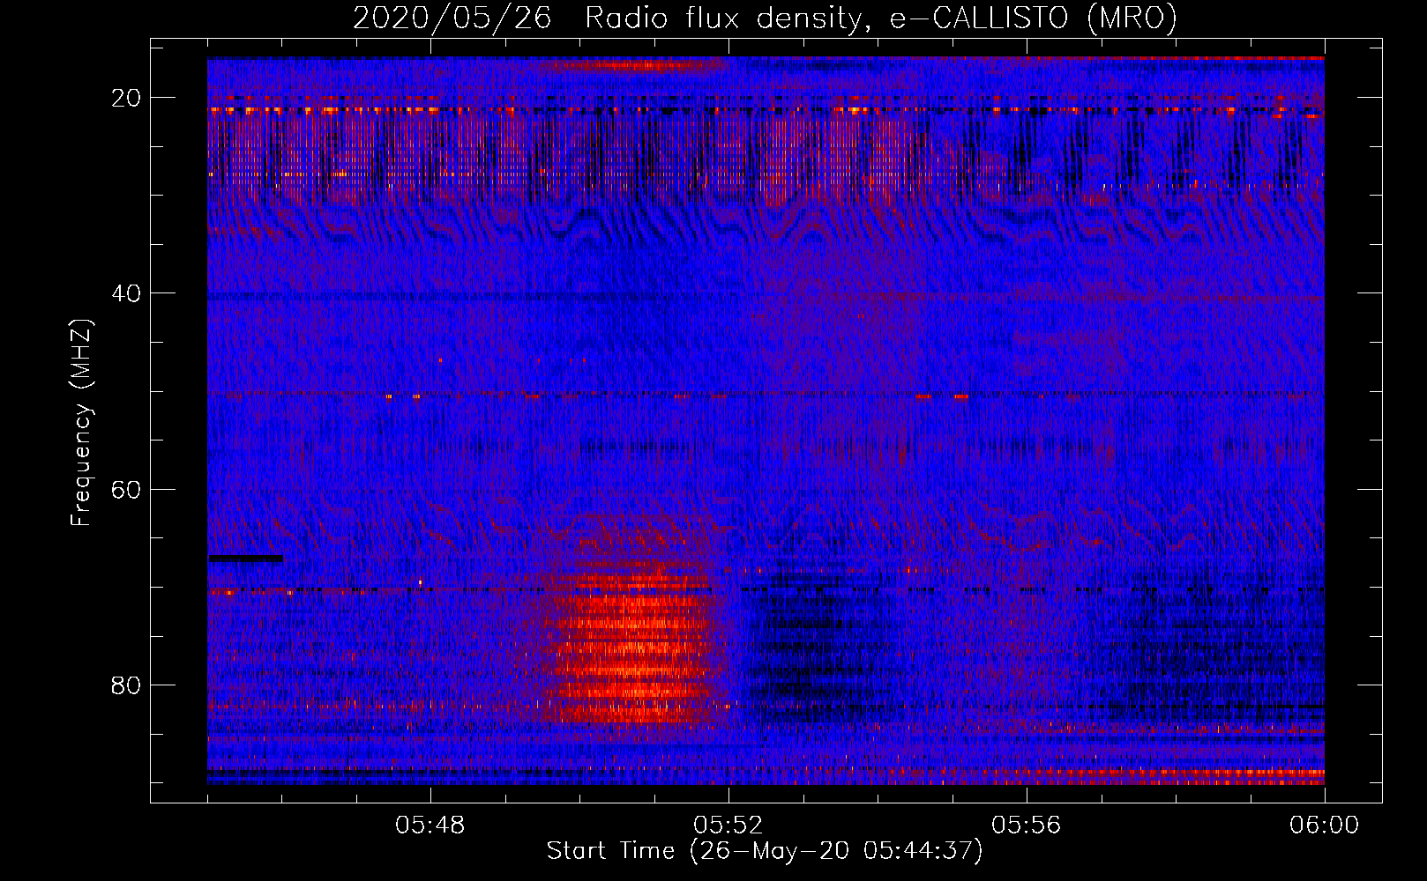The image size is (1427, 881).
Task: Click the 80 MHz frequency tick label
Action: [x=127, y=685]
